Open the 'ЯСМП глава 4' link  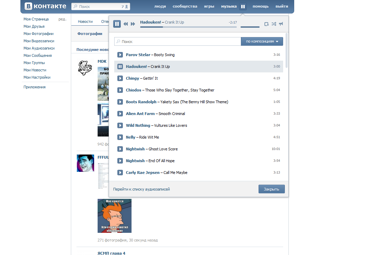(x=111, y=253)
